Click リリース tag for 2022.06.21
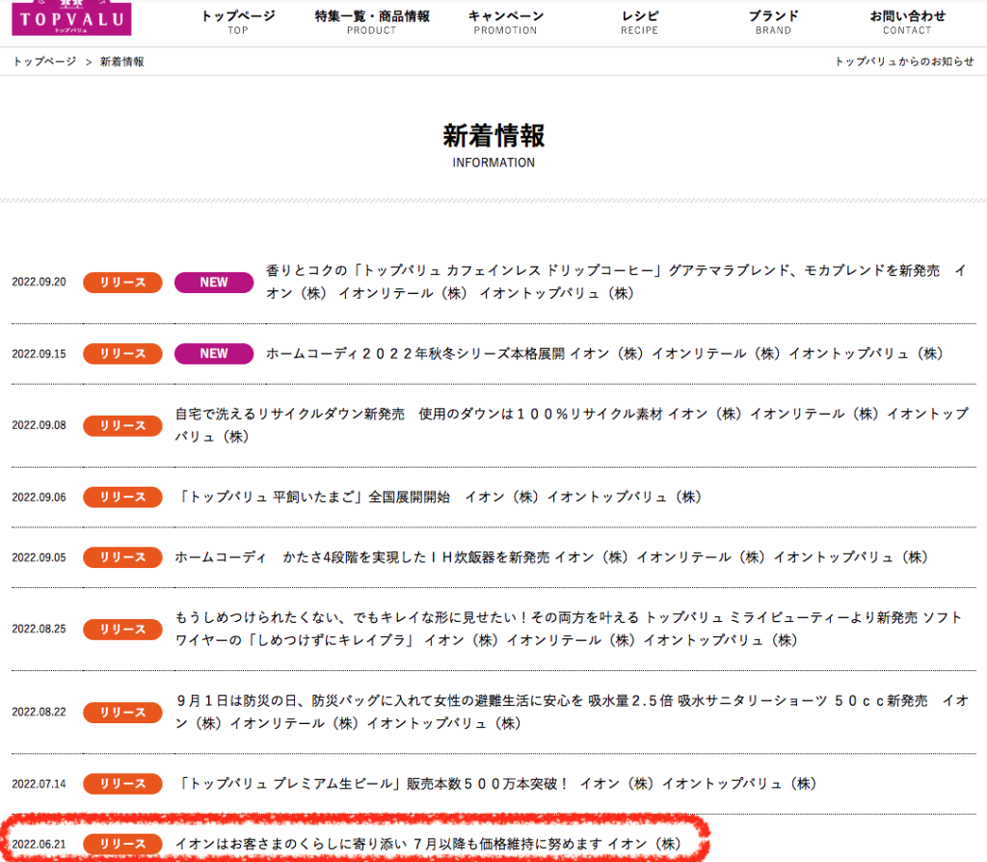The image size is (987, 862). click(122, 845)
